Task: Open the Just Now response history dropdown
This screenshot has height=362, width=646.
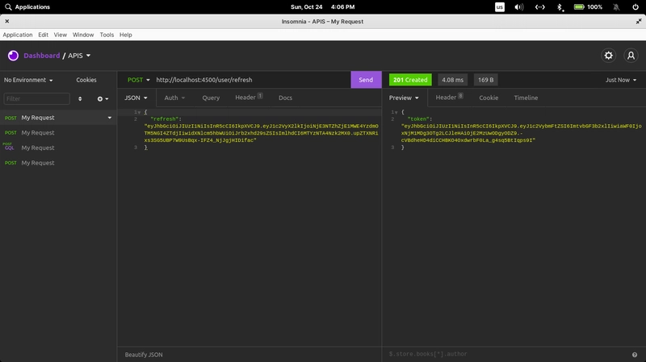Action: click(621, 80)
